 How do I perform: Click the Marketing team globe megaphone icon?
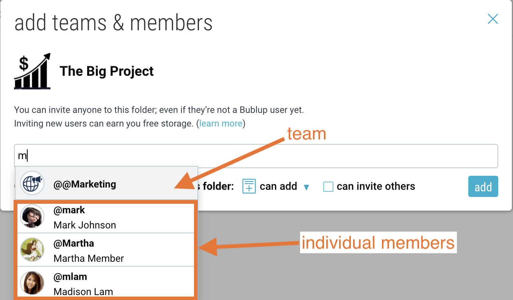click(32, 183)
